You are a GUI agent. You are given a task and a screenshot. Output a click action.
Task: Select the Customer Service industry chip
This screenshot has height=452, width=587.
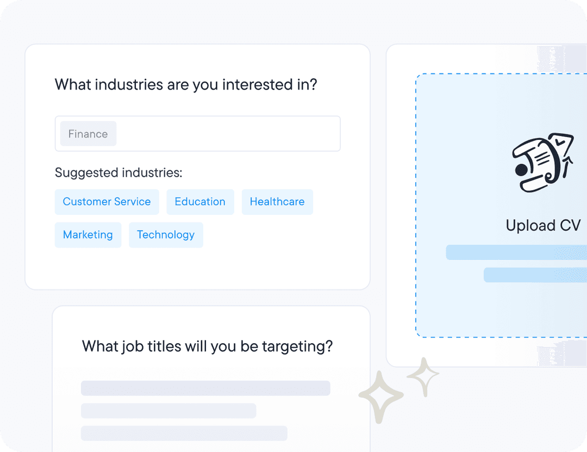[x=107, y=202]
